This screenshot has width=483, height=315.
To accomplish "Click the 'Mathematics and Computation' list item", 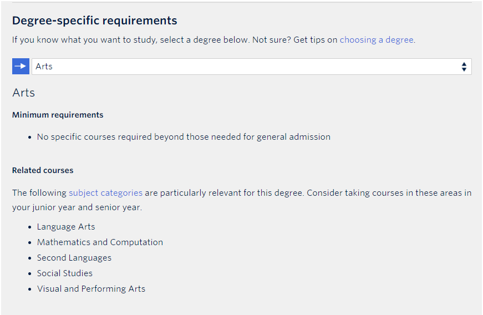I will (x=100, y=242).
